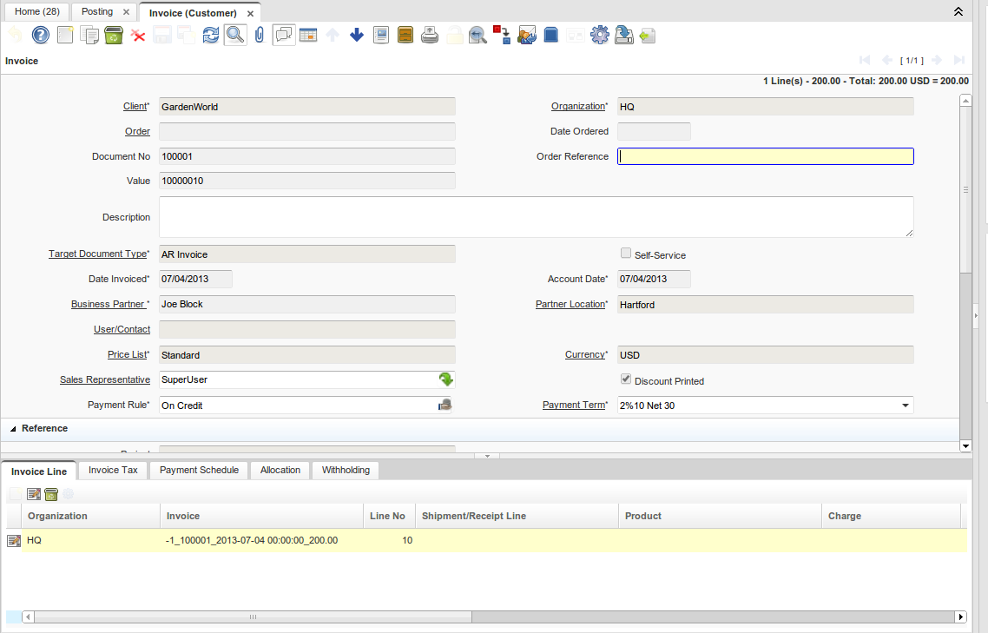Open the Process gear icon
Screen dimensions: 988x633
click(x=599, y=35)
